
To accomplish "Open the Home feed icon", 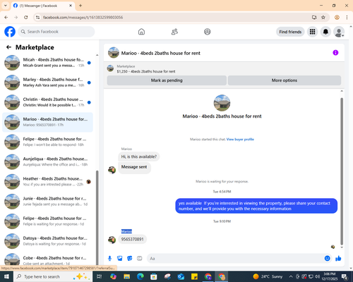I will pyautogui.click(x=141, y=32).
